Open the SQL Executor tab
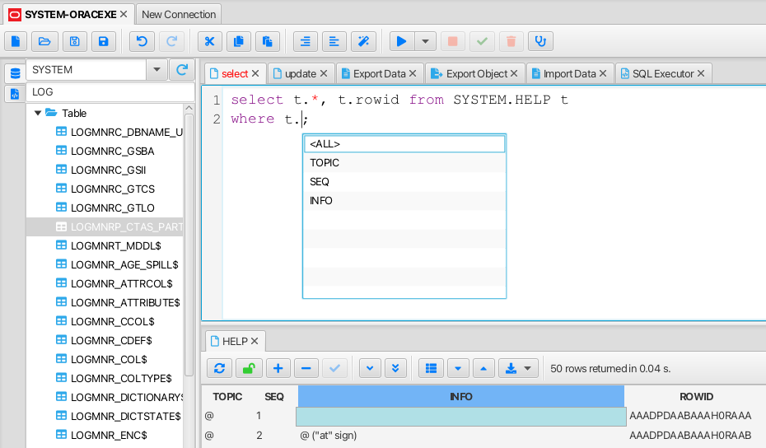Image resolution: width=766 pixels, height=448 pixels. click(x=662, y=73)
